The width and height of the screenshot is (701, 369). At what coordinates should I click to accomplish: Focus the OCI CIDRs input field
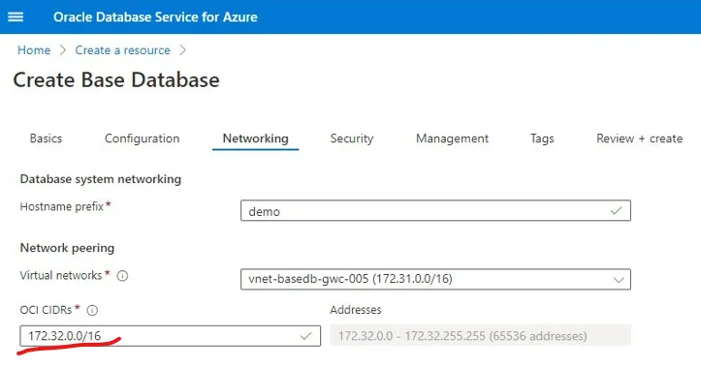(170, 336)
